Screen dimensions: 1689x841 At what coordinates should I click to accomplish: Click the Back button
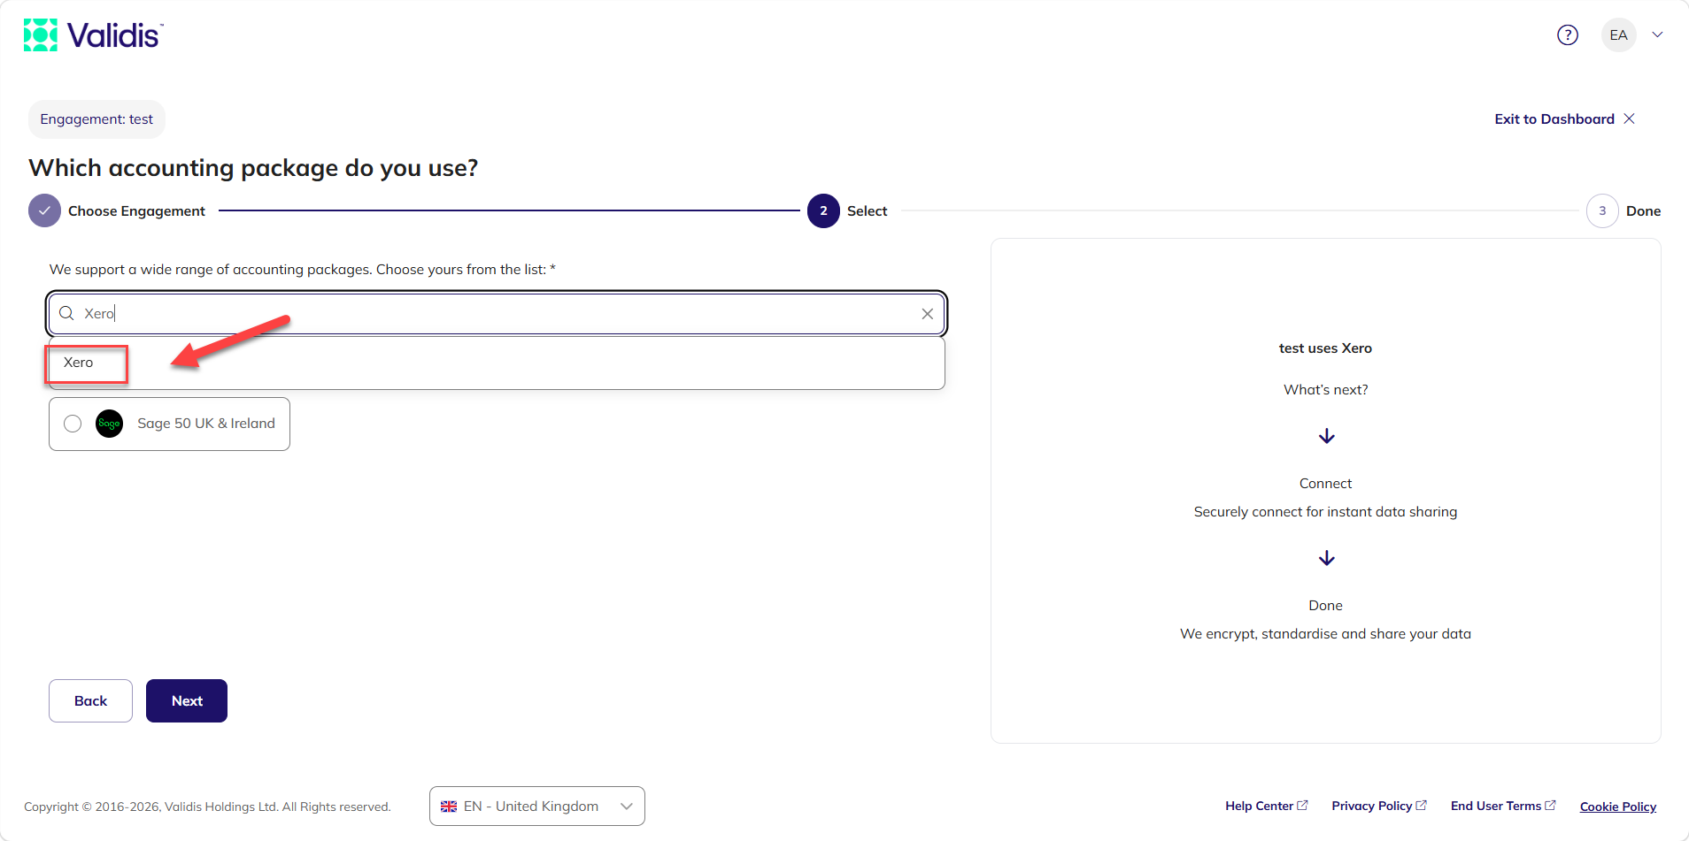point(90,701)
